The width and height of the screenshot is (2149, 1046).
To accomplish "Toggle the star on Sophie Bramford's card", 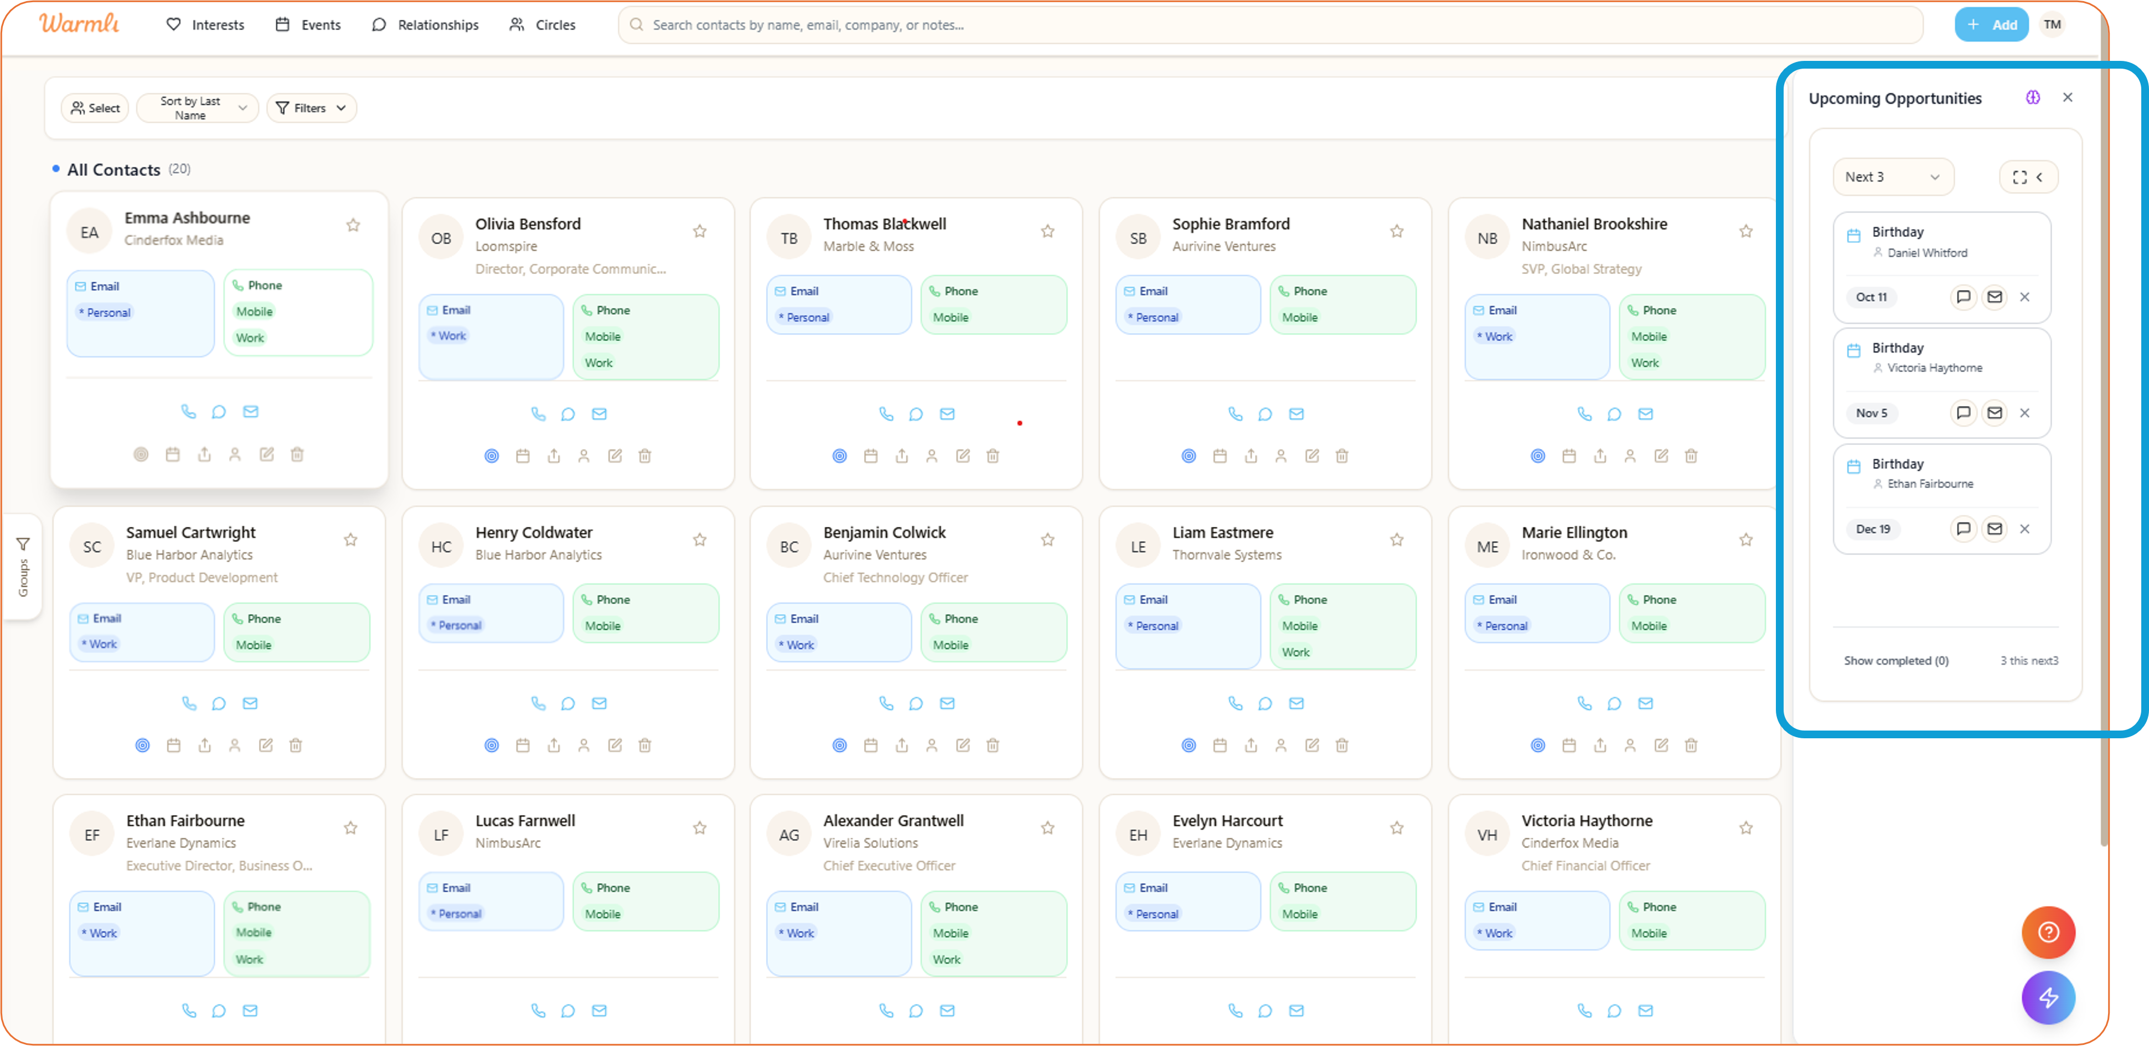I will point(1397,231).
